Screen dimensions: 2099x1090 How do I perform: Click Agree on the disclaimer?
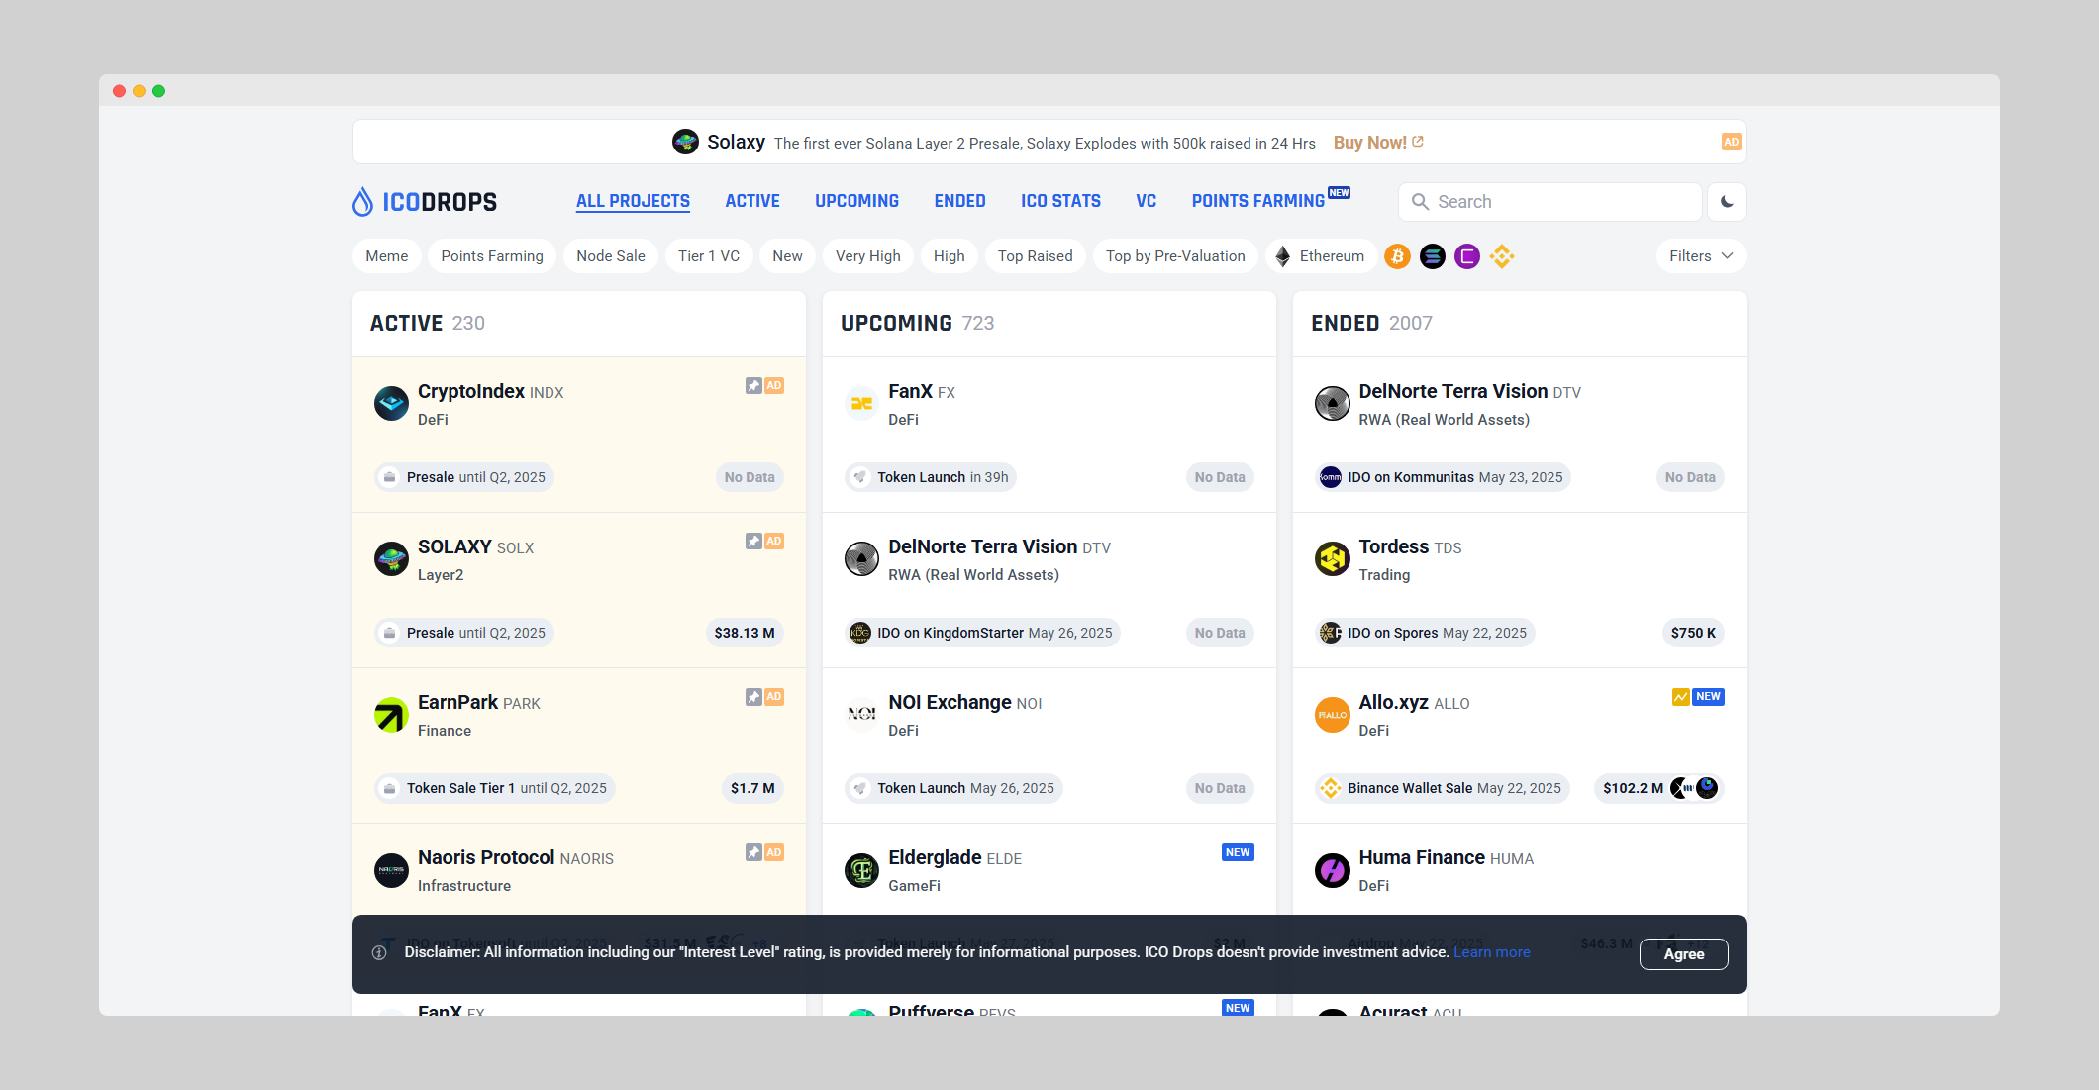(x=1683, y=954)
